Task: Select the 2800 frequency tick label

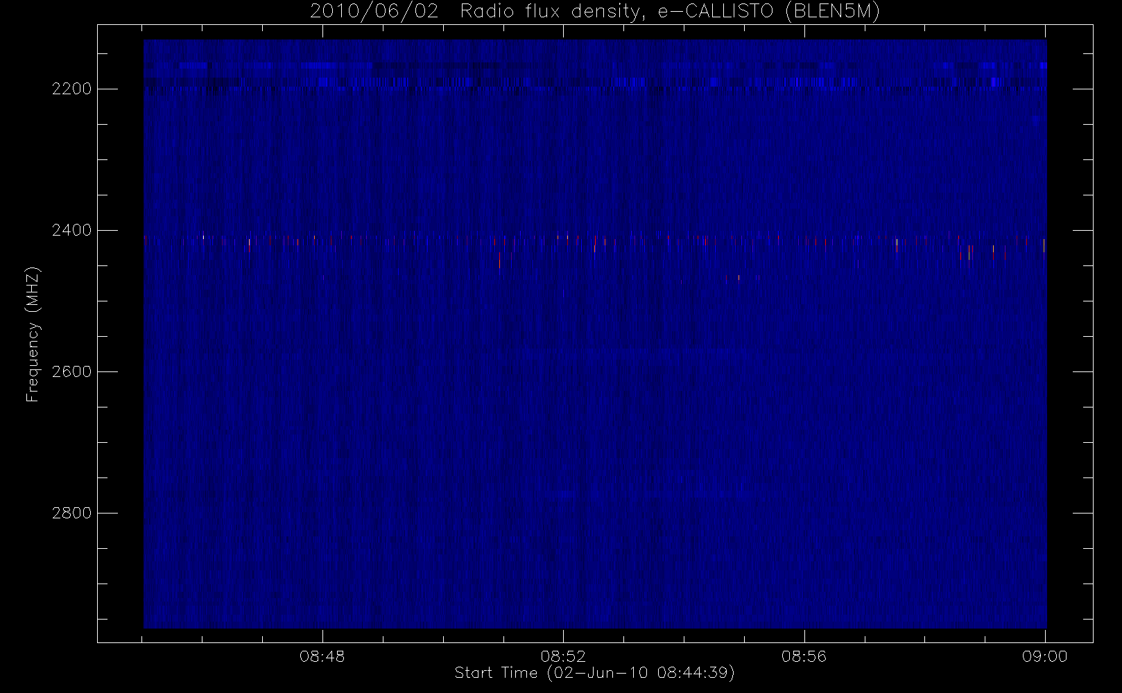Action: (72, 513)
